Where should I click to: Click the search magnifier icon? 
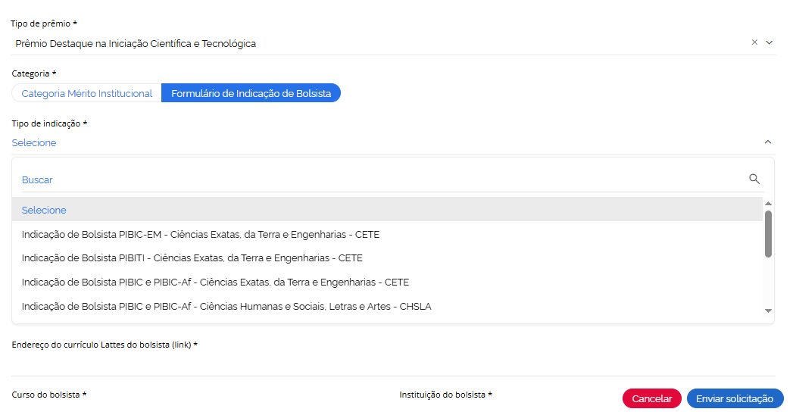point(754,179)
